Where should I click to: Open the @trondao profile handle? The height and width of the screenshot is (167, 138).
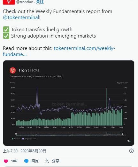[x=25, y=2]
